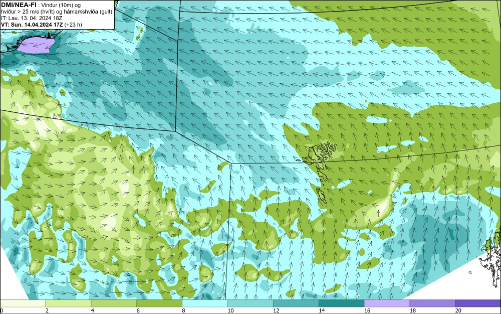
Task: Click the 4–6 m/s green legend swatch
Action: click(x=114, y=303)
